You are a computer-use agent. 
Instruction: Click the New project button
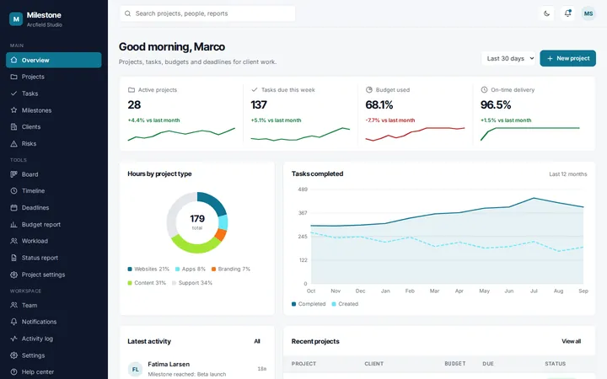(x=568, y=58)
